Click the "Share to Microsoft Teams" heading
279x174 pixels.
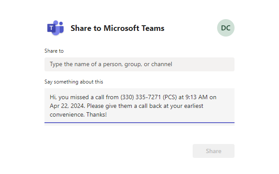point(117,28)
